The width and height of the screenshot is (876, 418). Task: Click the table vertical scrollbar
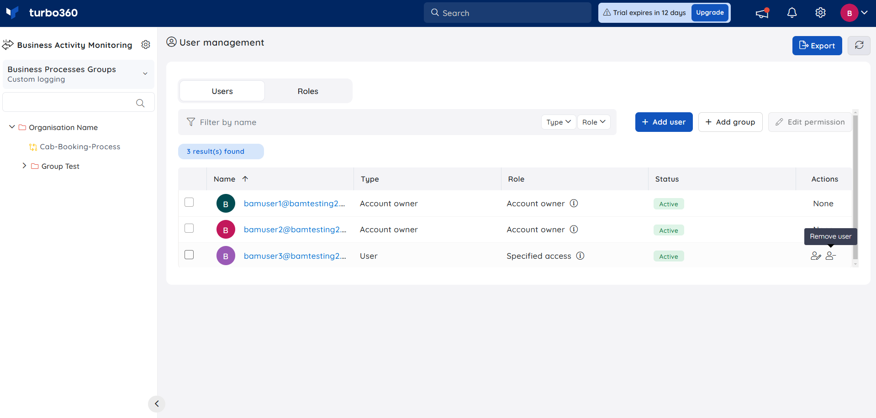click(855, 187)
